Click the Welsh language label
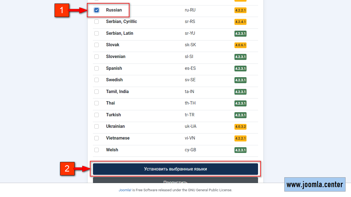The image size is (351, 197). [112, 150]
